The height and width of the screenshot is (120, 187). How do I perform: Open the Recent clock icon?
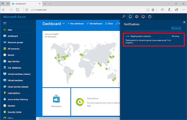[x=5, y=55]
